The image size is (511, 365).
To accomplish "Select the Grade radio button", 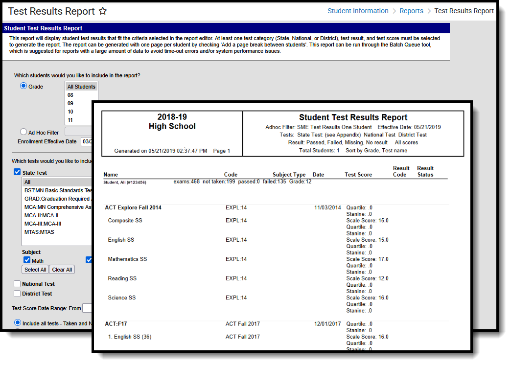I will (23, 86).
